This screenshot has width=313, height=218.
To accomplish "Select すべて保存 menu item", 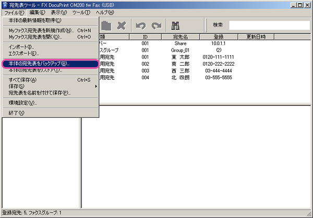I will point(23,80).
